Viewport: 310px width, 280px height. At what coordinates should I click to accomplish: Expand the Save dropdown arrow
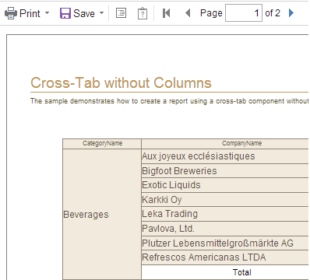[x=101, y=12]
